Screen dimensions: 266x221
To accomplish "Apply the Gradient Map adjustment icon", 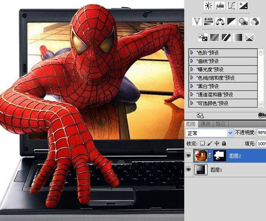I will (x=238, y=37).
